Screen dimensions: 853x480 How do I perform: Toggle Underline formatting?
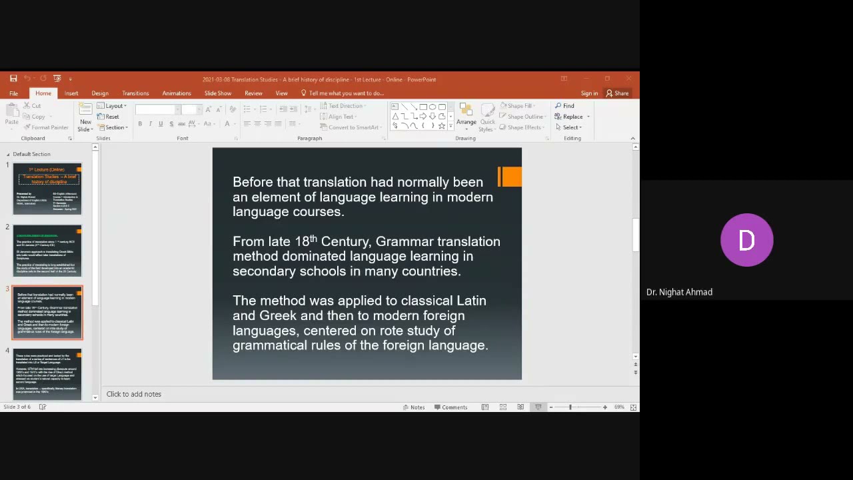coord(161,124)
